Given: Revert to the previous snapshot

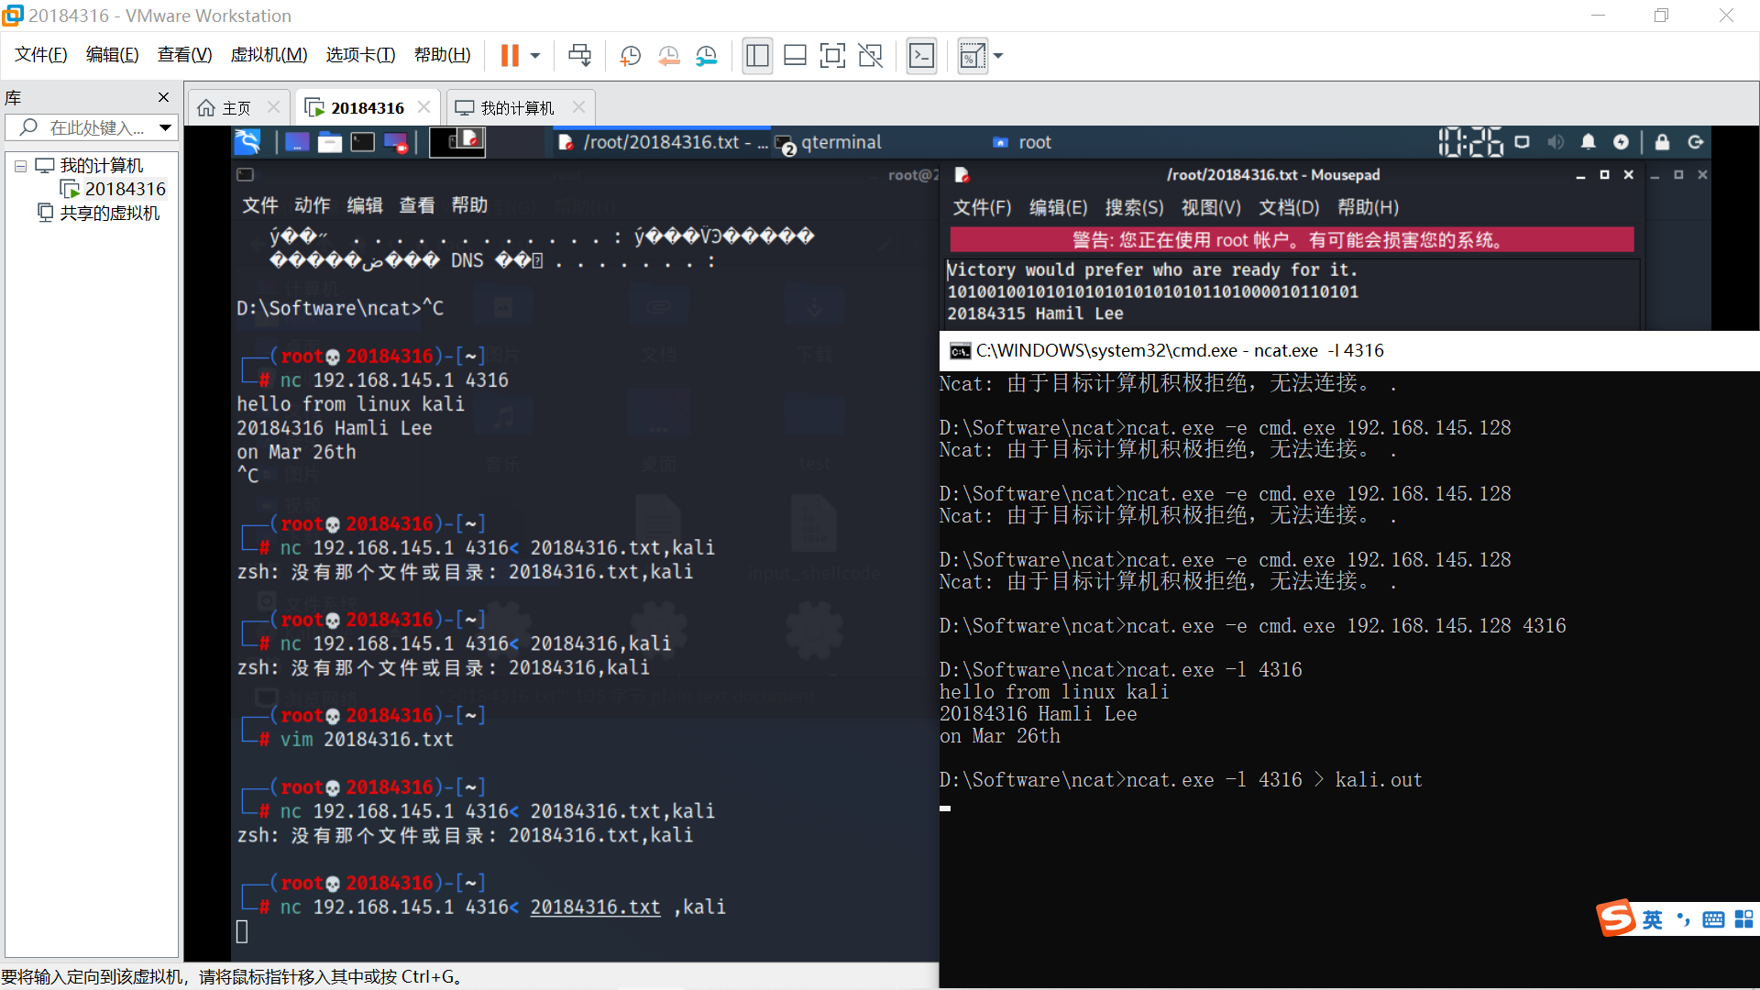Looking at the screenshot, I should 668,56.
